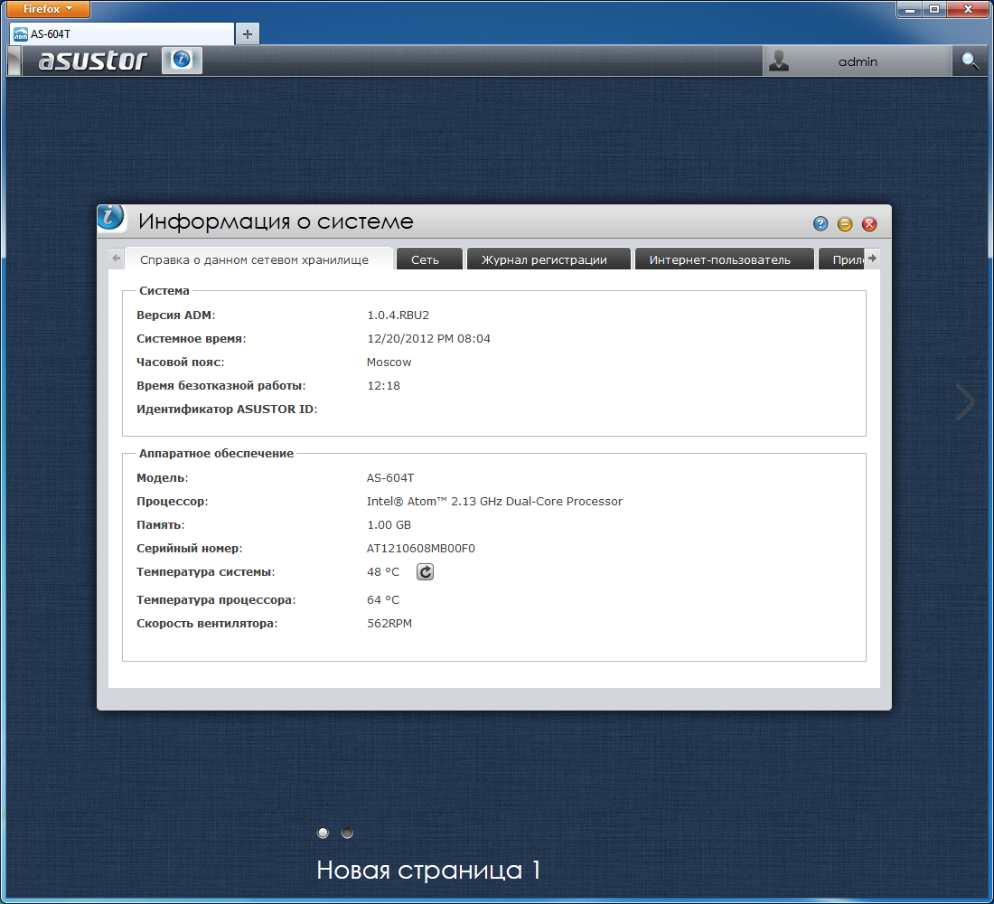994x904 pixels.
Task: Click the Intel Atom processor description
Action: (x=494, y=501)
